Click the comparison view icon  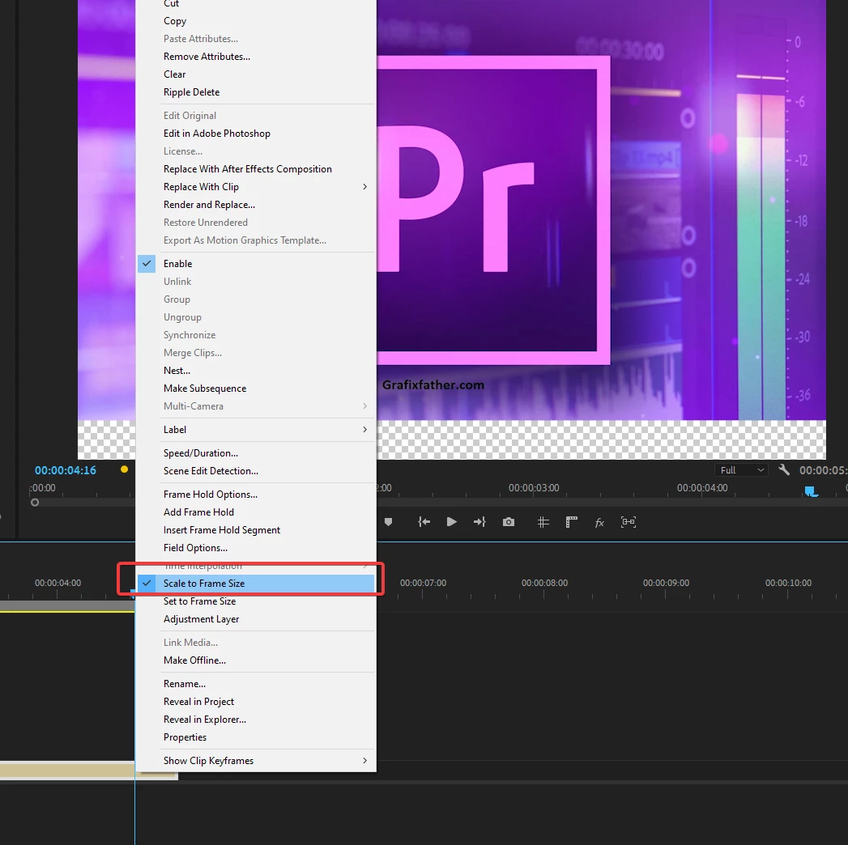(x=629, y=521)
